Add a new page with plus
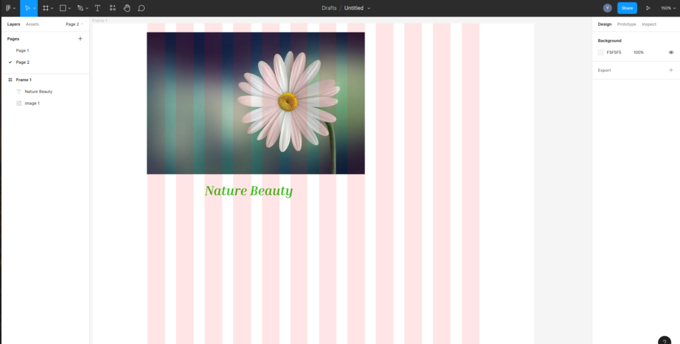The image size is (680, 344). coord(80,39)
